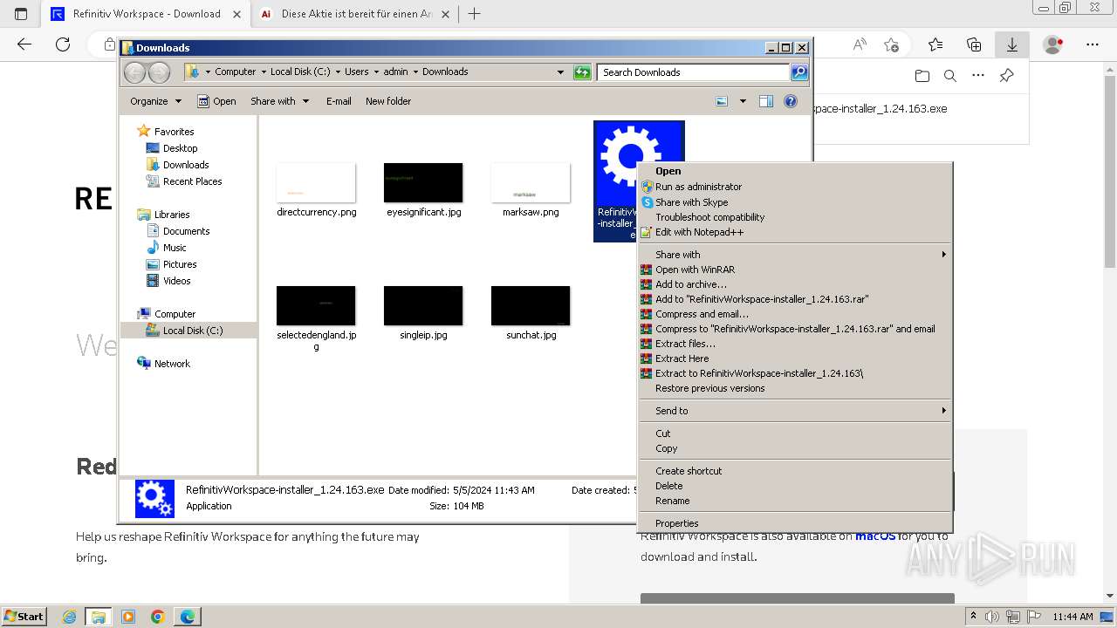
Task: Expand the view options dropdown arrow
Action: pyautogui.click(x=743, y=101)
